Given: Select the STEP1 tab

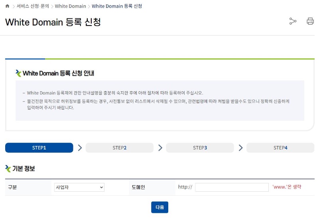Looking at the screenshot, I should pyautogui.click(x=39, y=148).
